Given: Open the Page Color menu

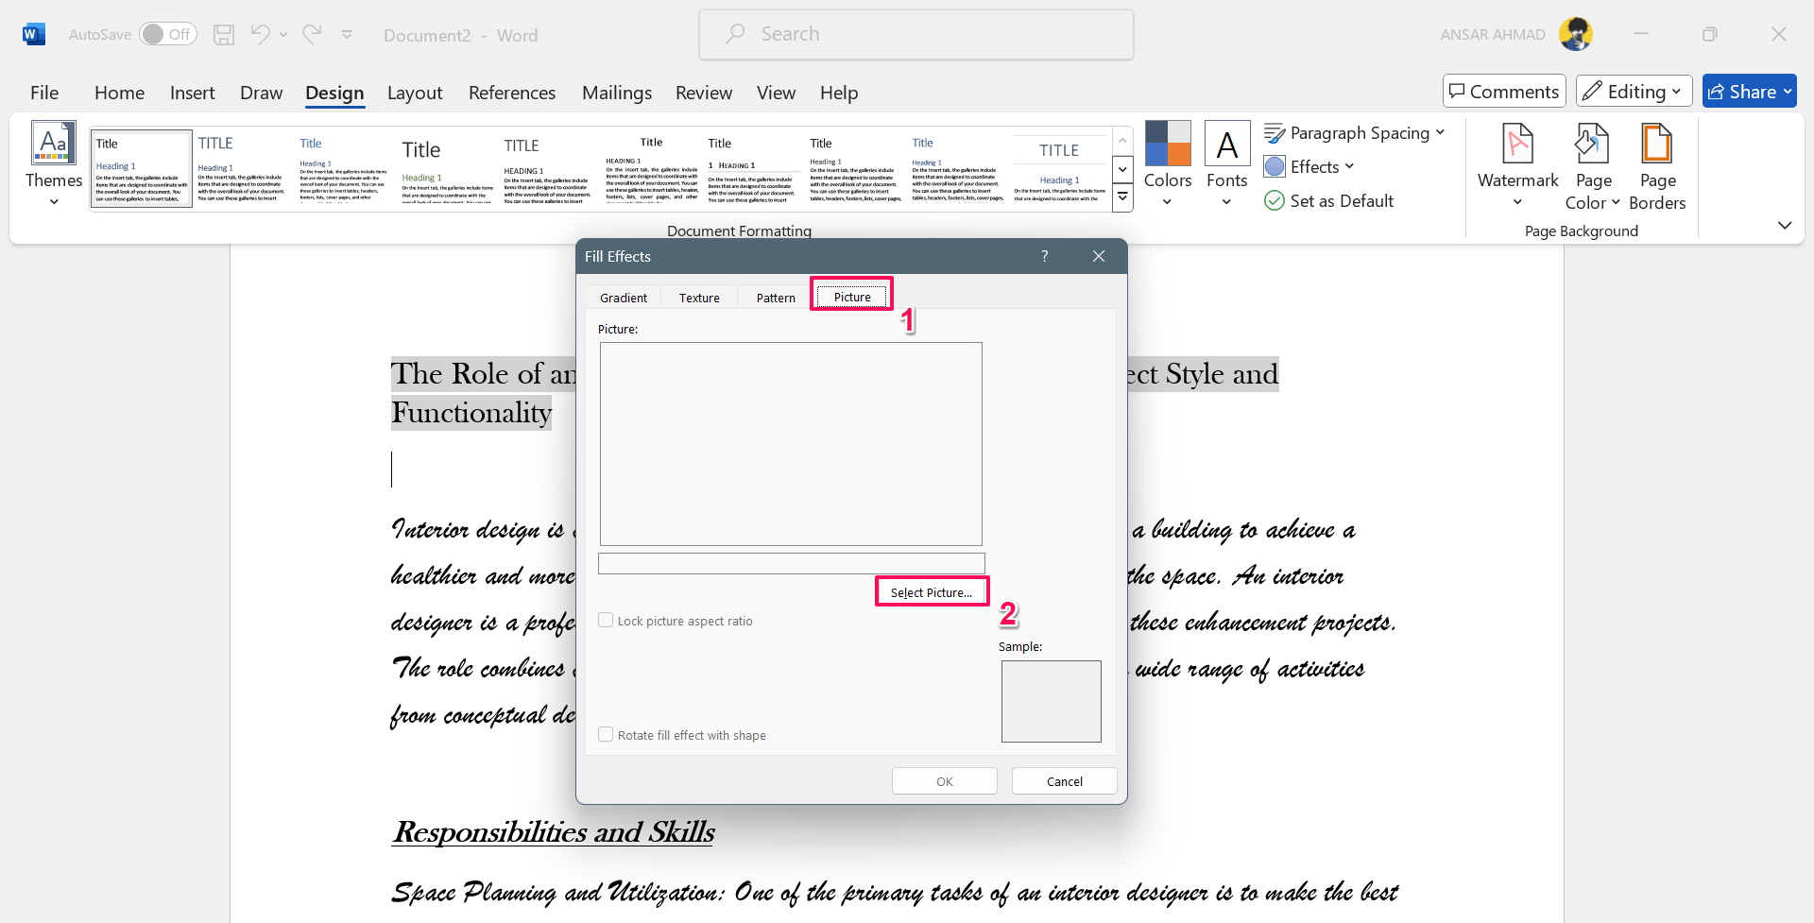Looking at the screenshot, I should [x=1593, y=166].
